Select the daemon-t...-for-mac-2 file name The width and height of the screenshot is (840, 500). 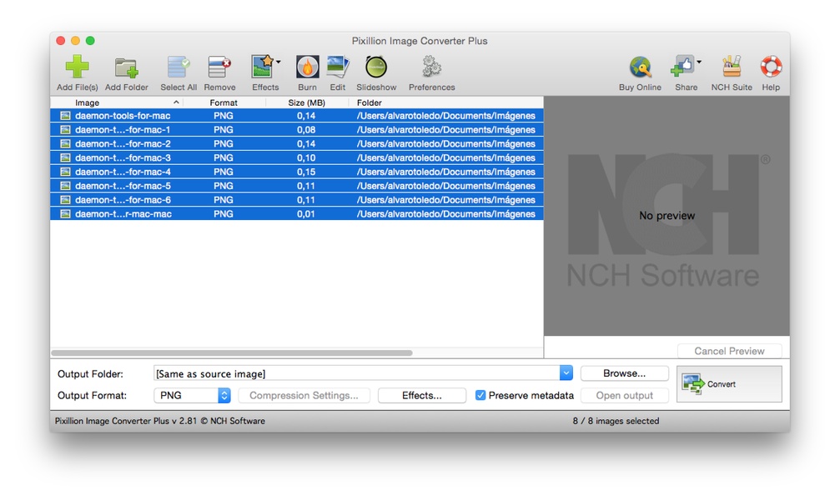pyautogui.click(x=123, y=143)
